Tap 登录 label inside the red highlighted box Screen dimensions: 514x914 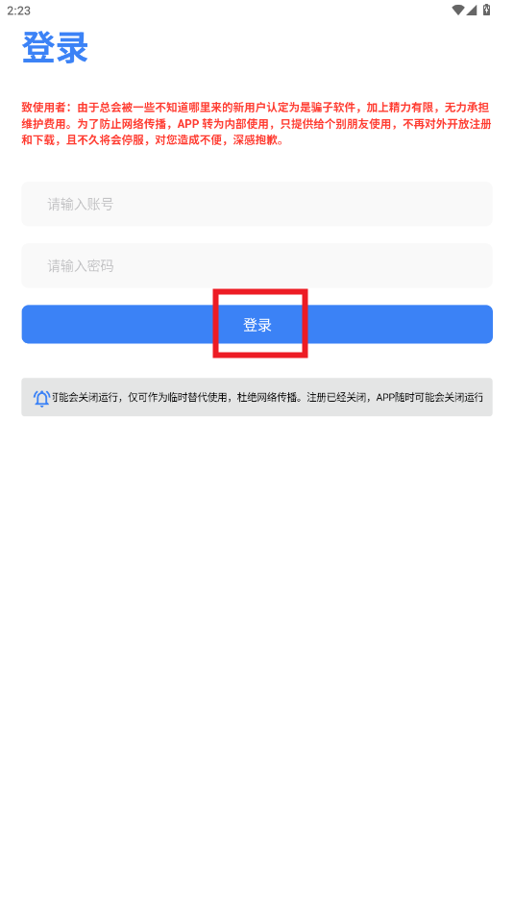click(x=257, y=325)
